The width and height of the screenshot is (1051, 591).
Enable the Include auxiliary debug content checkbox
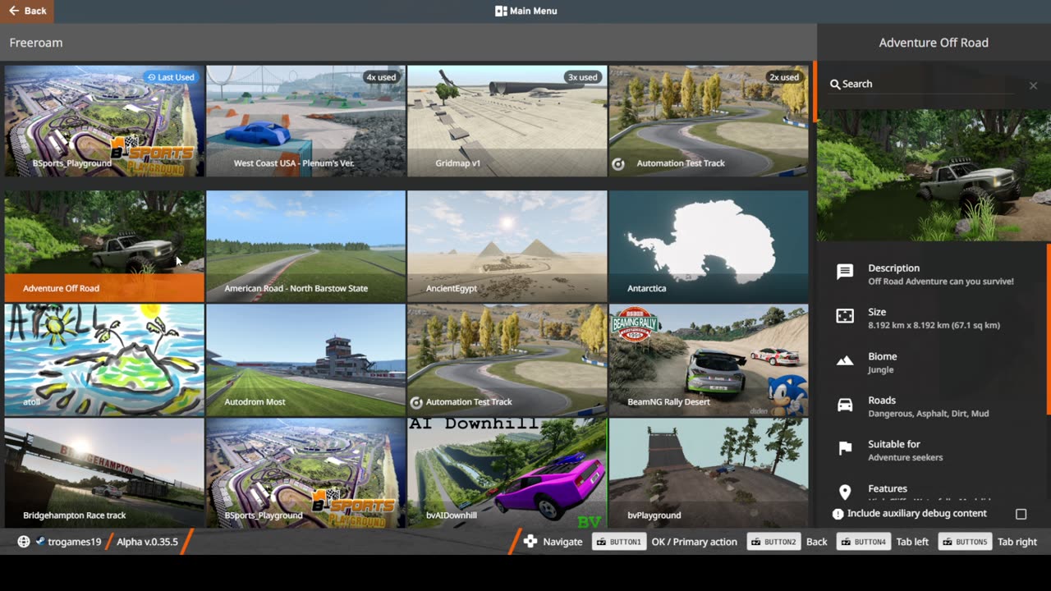point(1021,514)
